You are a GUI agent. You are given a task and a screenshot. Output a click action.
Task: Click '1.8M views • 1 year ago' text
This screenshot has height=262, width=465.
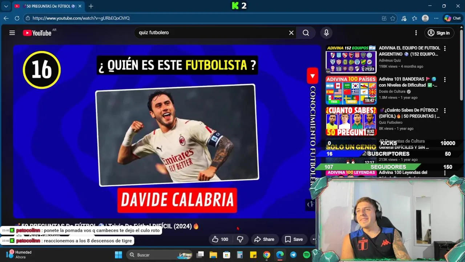(x=398, y=98)
